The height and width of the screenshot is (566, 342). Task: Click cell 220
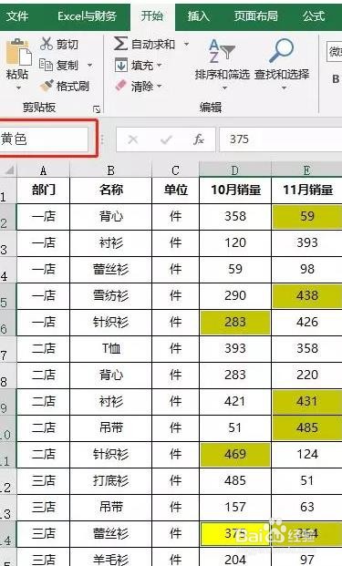[x=307, y=375]
